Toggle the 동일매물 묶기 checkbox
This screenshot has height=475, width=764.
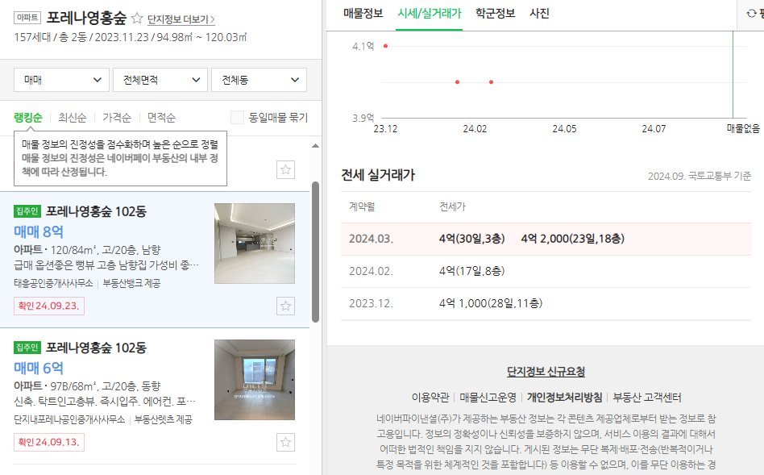click(237, 117)
